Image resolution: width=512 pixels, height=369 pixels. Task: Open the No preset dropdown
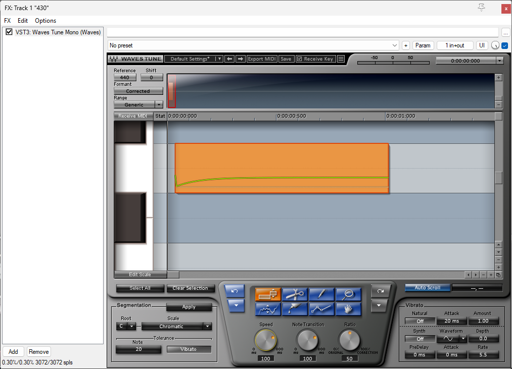[253, 45]
